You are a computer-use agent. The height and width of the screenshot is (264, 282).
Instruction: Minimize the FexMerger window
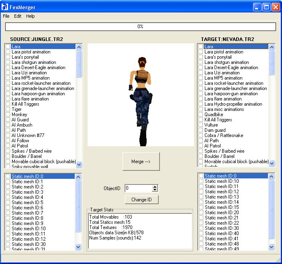tap(257, 7)
